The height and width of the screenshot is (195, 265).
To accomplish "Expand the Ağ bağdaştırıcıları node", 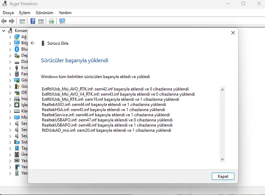I will [10, 37].
